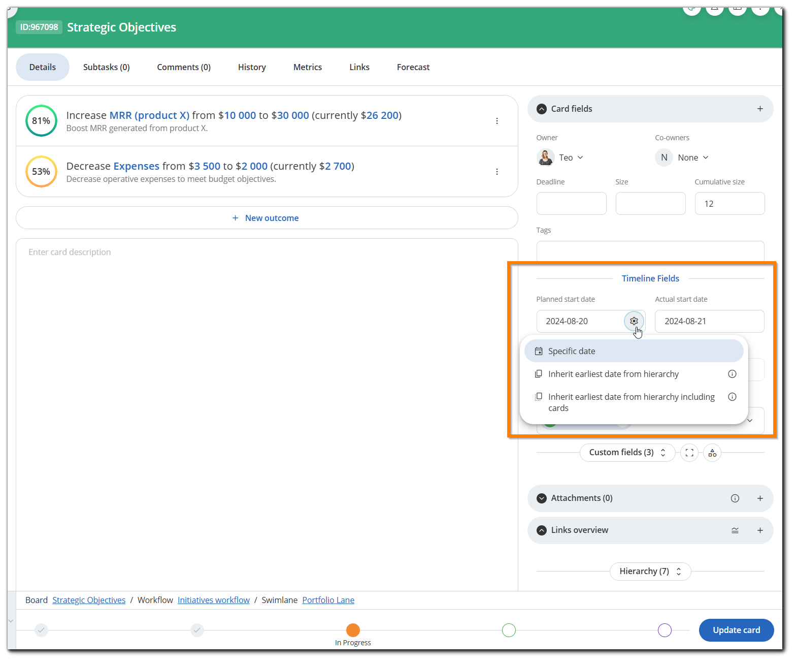Open the Comments (0) tab

click(184, 67)
